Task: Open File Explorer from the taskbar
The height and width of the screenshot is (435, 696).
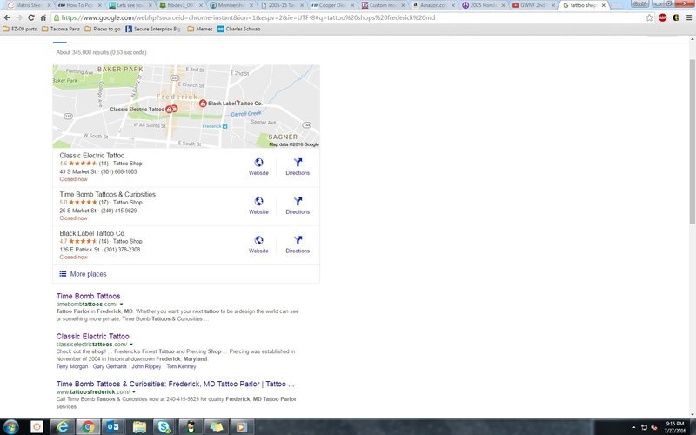Action: coord(139,427)
